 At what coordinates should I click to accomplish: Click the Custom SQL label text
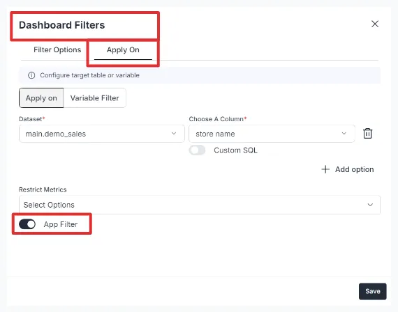click(x=235, y=150)
